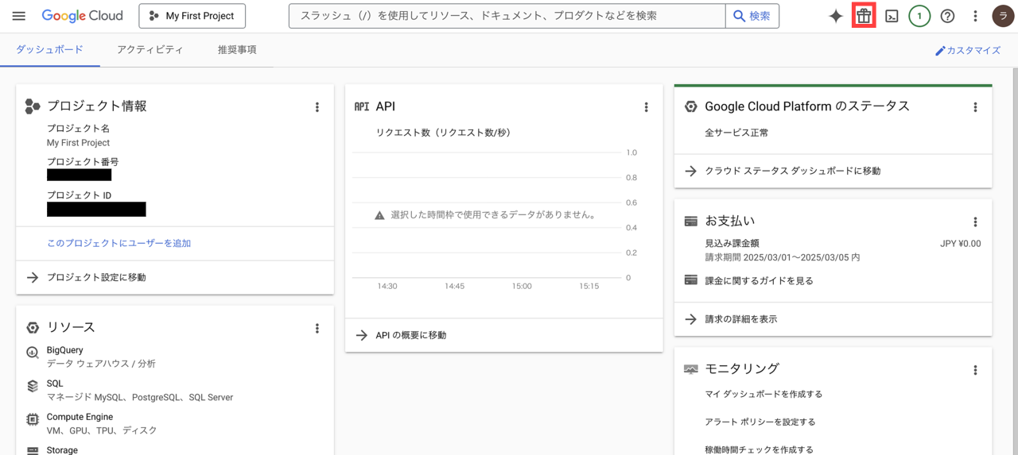The width and height of the screenshot is (1018, 455).
Task: Click the BigQuery resource icon
Action: 33,353
